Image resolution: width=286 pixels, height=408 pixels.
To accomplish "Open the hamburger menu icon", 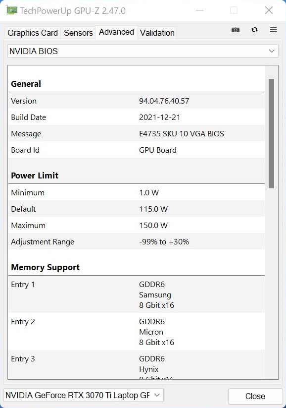I will click(x=273, y=30).
